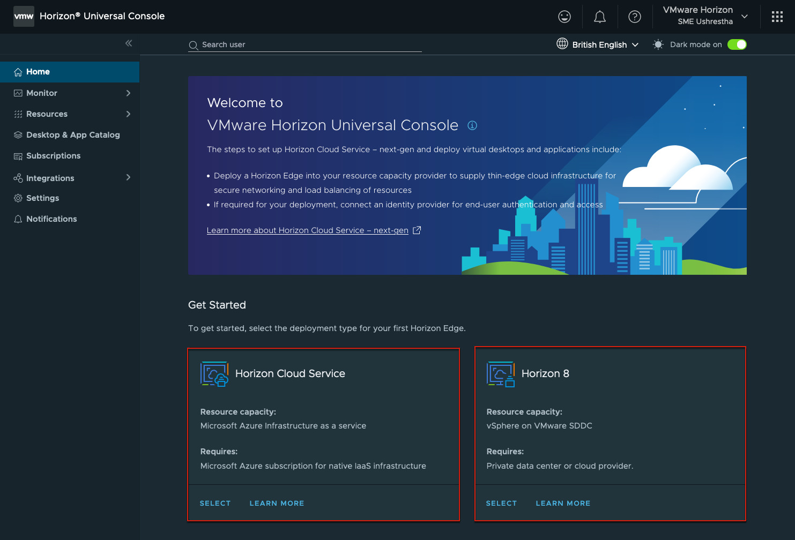795x540 pixels.
Task: Open the Settings page
Action: pos(70,198)
